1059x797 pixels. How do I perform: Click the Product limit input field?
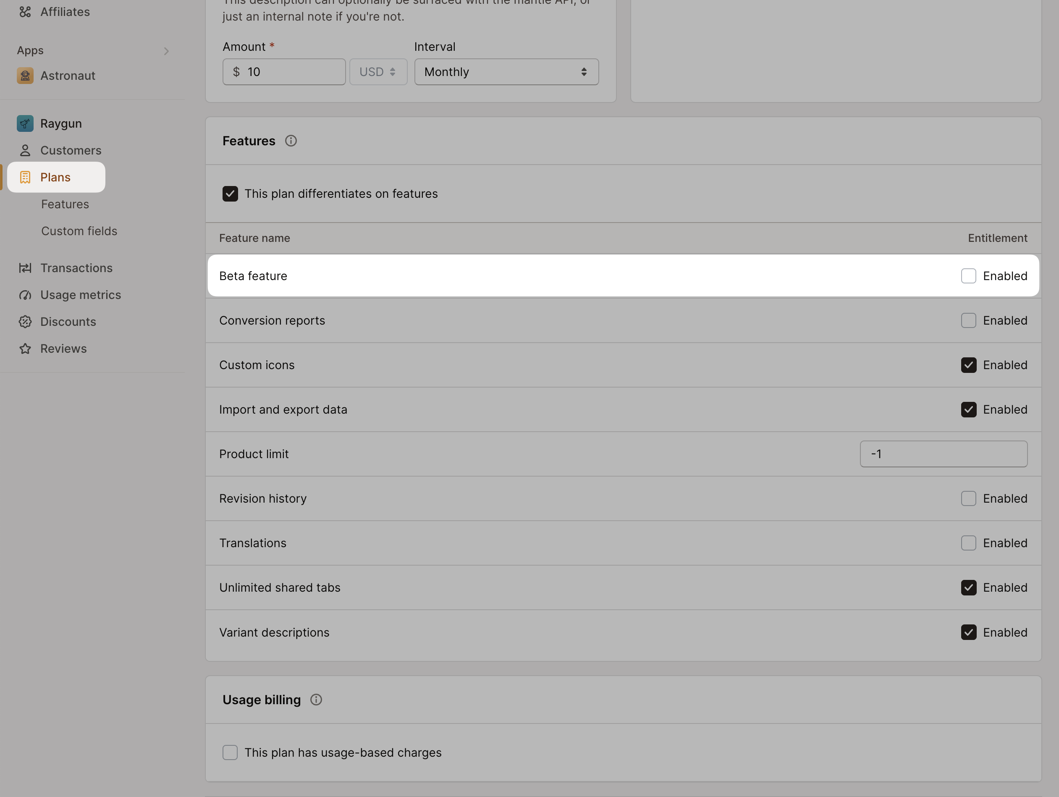pyautogui.click(x=943, y=454)
